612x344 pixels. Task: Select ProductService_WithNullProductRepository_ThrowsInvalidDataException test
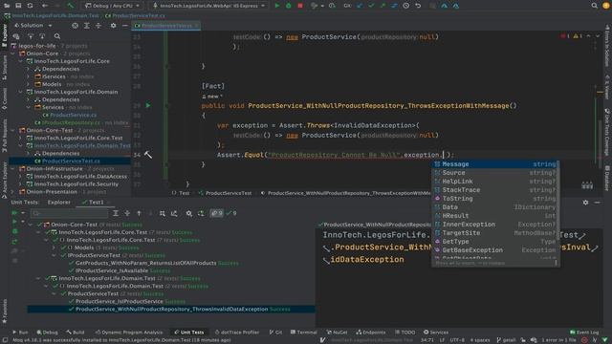172,310
